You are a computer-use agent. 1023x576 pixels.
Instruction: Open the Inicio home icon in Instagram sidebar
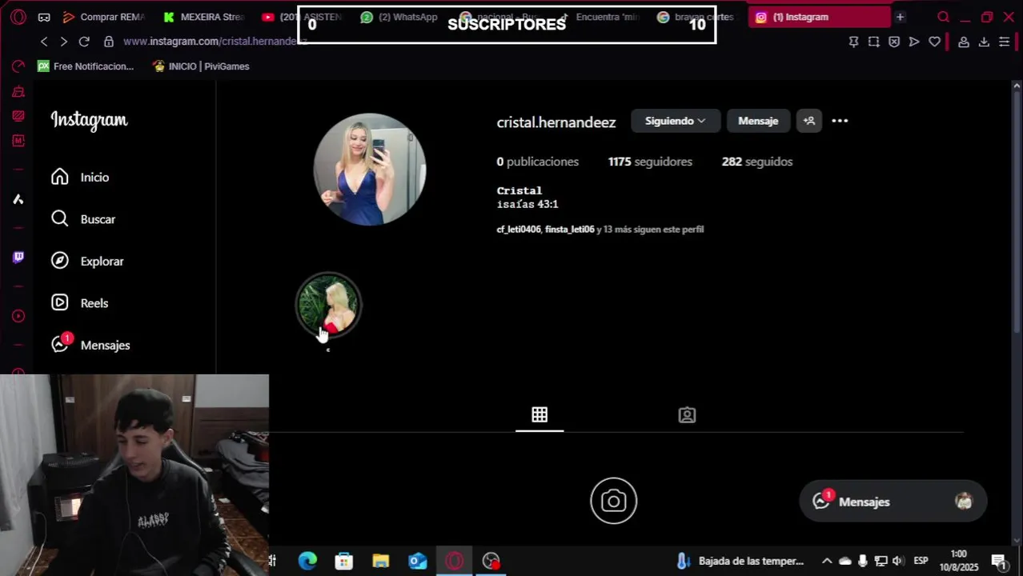(x=60, y=177)
